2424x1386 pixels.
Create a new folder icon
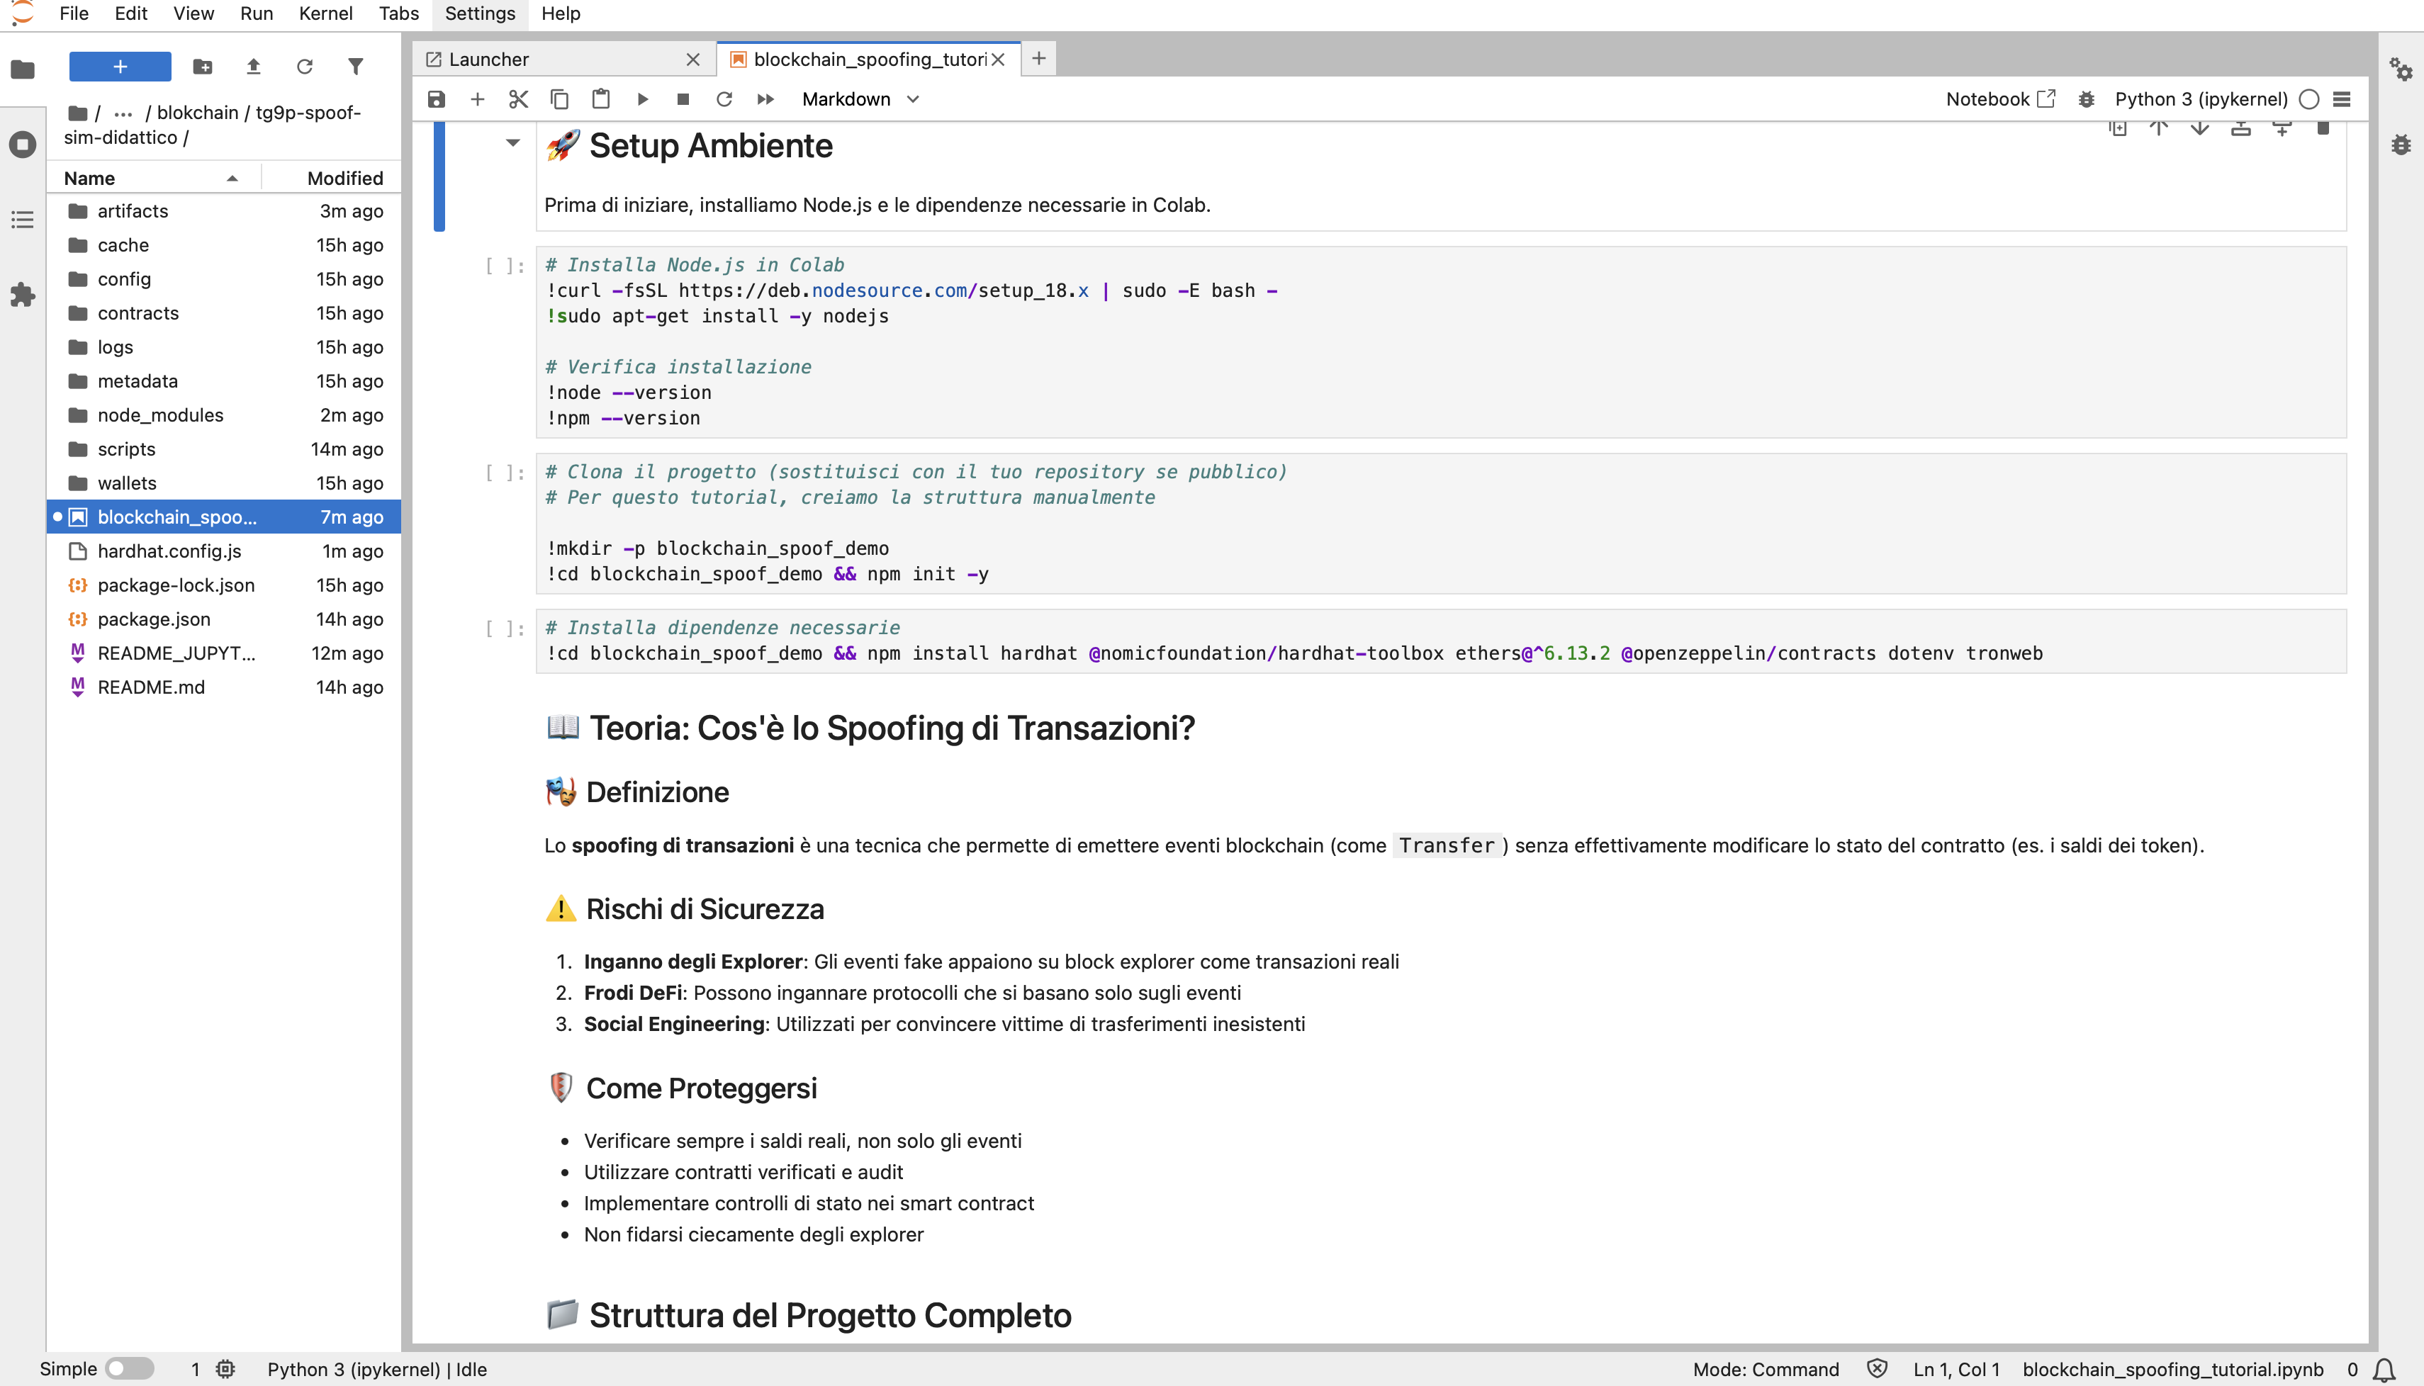click(x=203, y=67)
